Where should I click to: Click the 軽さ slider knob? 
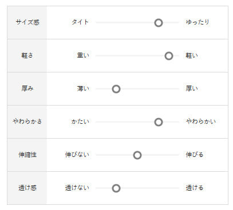169,56
